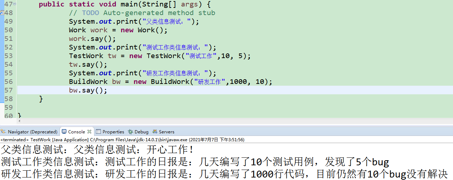Click the Properties table icon
The height and width of the screenshot is (180, 453).
[x=98, y=132]
